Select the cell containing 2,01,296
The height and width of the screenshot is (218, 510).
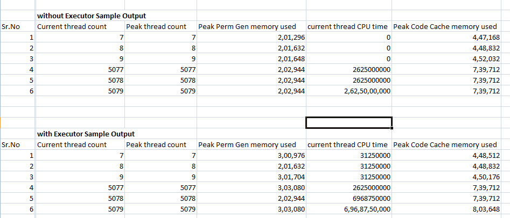[x=292, y=37]
